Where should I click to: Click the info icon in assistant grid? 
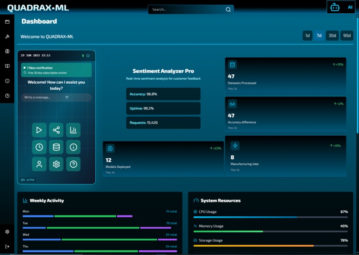73,147
